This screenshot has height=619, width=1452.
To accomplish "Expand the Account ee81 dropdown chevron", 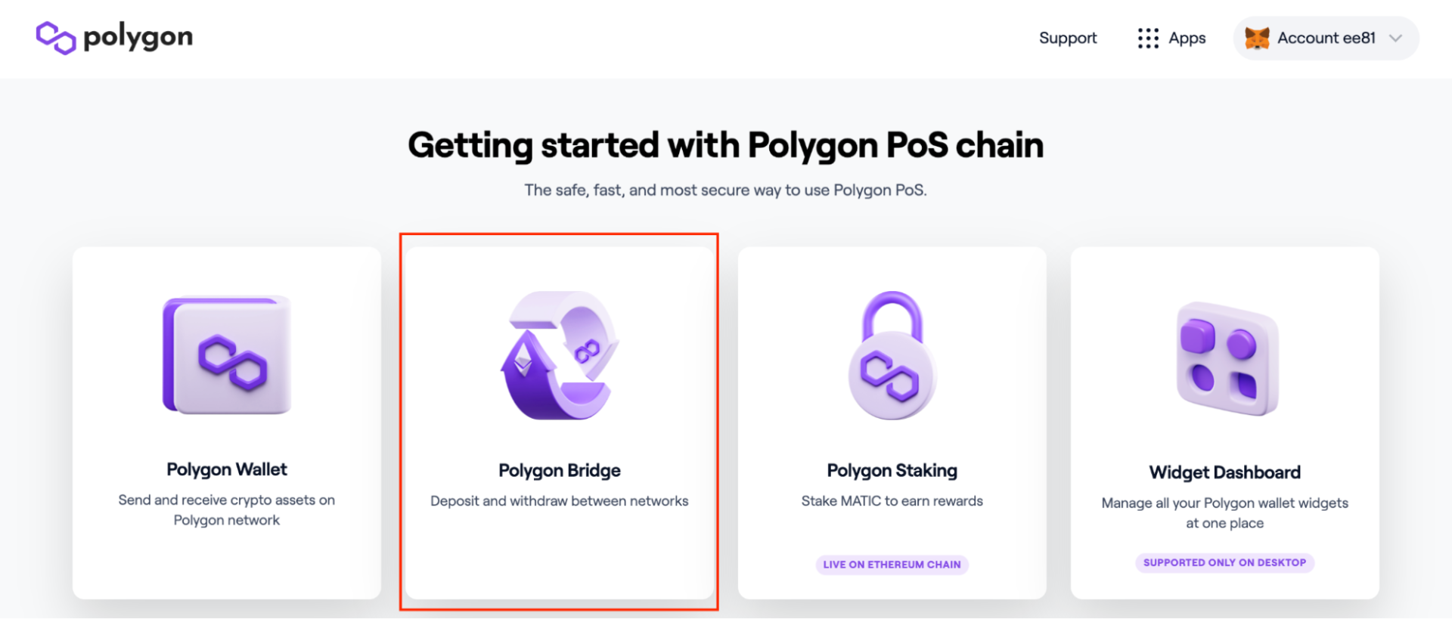I will [1395, 39].
